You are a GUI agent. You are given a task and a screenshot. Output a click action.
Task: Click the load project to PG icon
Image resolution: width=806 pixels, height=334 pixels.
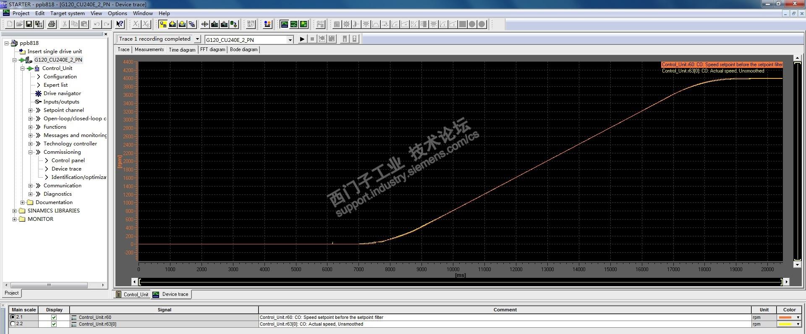[182, 24]
